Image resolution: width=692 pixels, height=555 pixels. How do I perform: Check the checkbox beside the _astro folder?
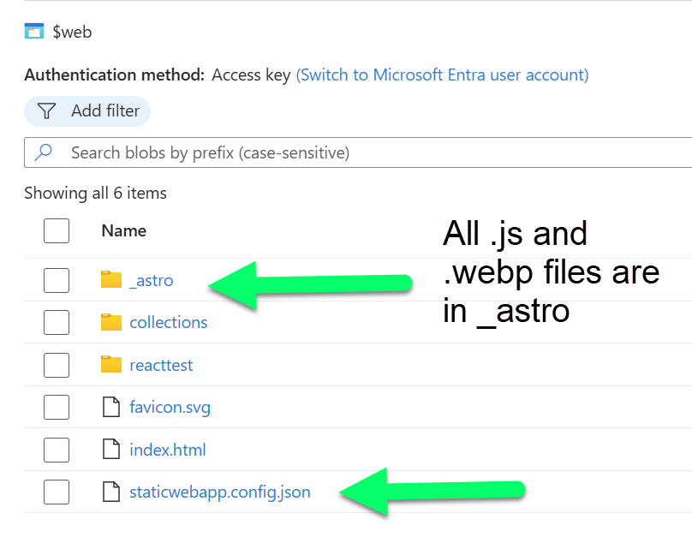tap(57, 279)
